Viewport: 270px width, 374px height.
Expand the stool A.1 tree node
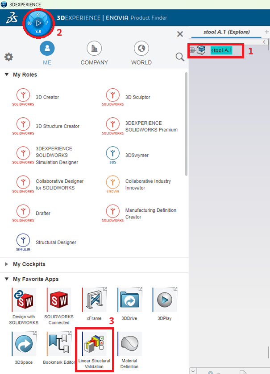click(x=192, y=50)
